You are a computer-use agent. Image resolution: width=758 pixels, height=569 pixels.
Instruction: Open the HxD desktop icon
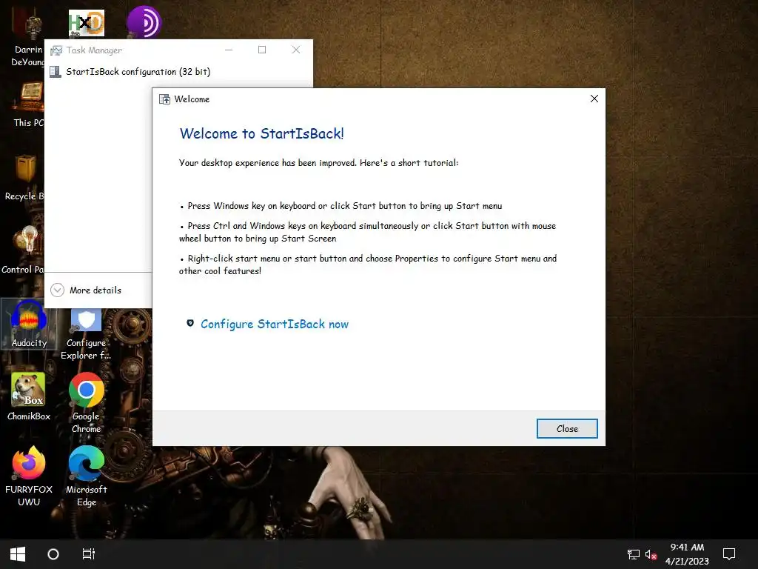point(87,23)
